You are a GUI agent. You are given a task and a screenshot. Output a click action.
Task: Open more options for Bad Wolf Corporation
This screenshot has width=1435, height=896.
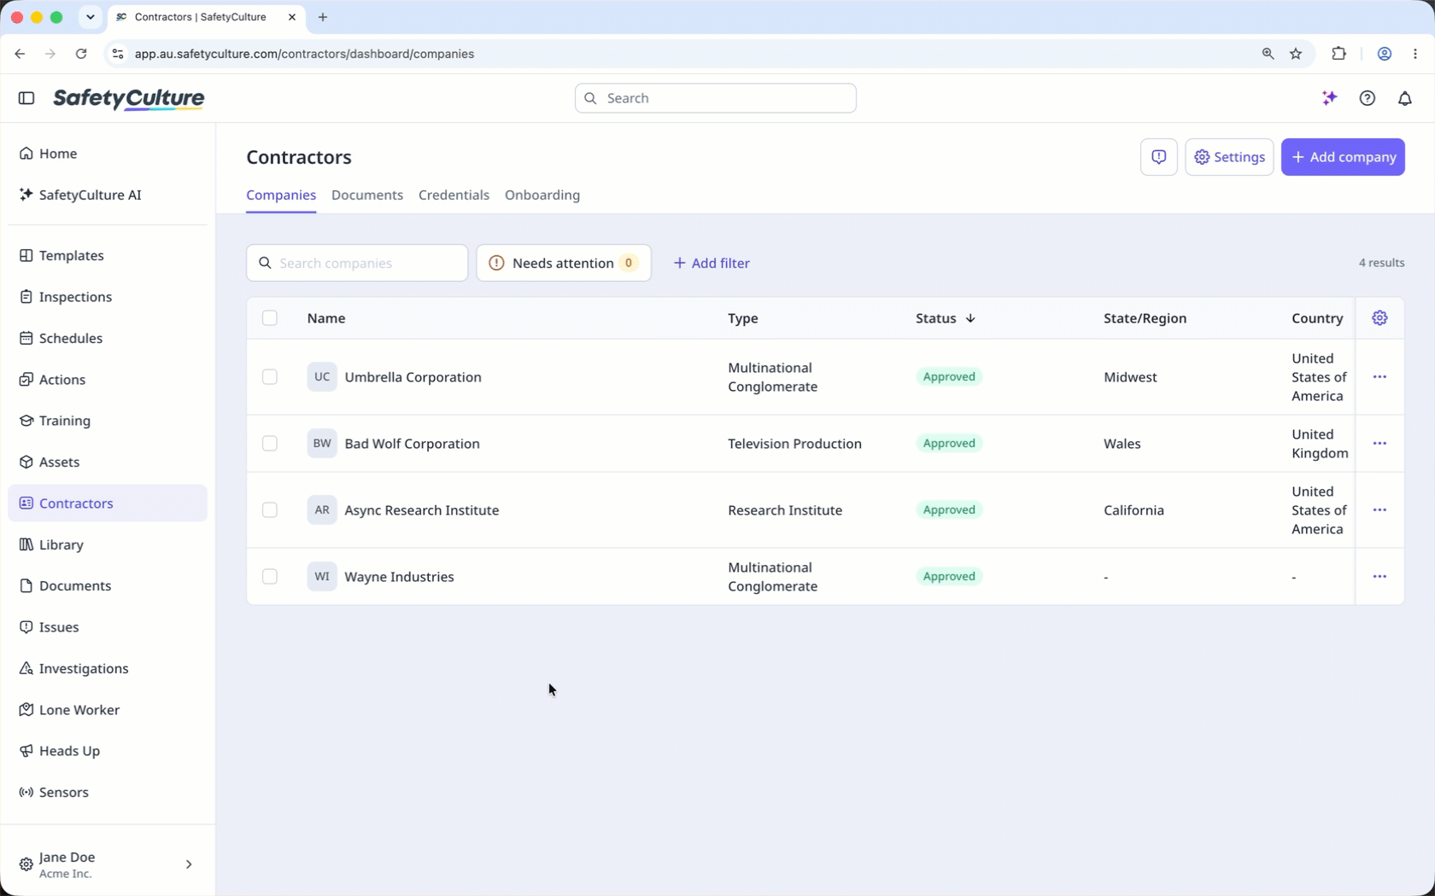coord(1379,444)
